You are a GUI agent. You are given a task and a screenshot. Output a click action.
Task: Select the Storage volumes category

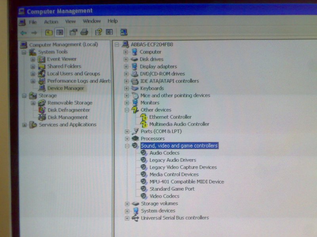(x=160, y=203)
